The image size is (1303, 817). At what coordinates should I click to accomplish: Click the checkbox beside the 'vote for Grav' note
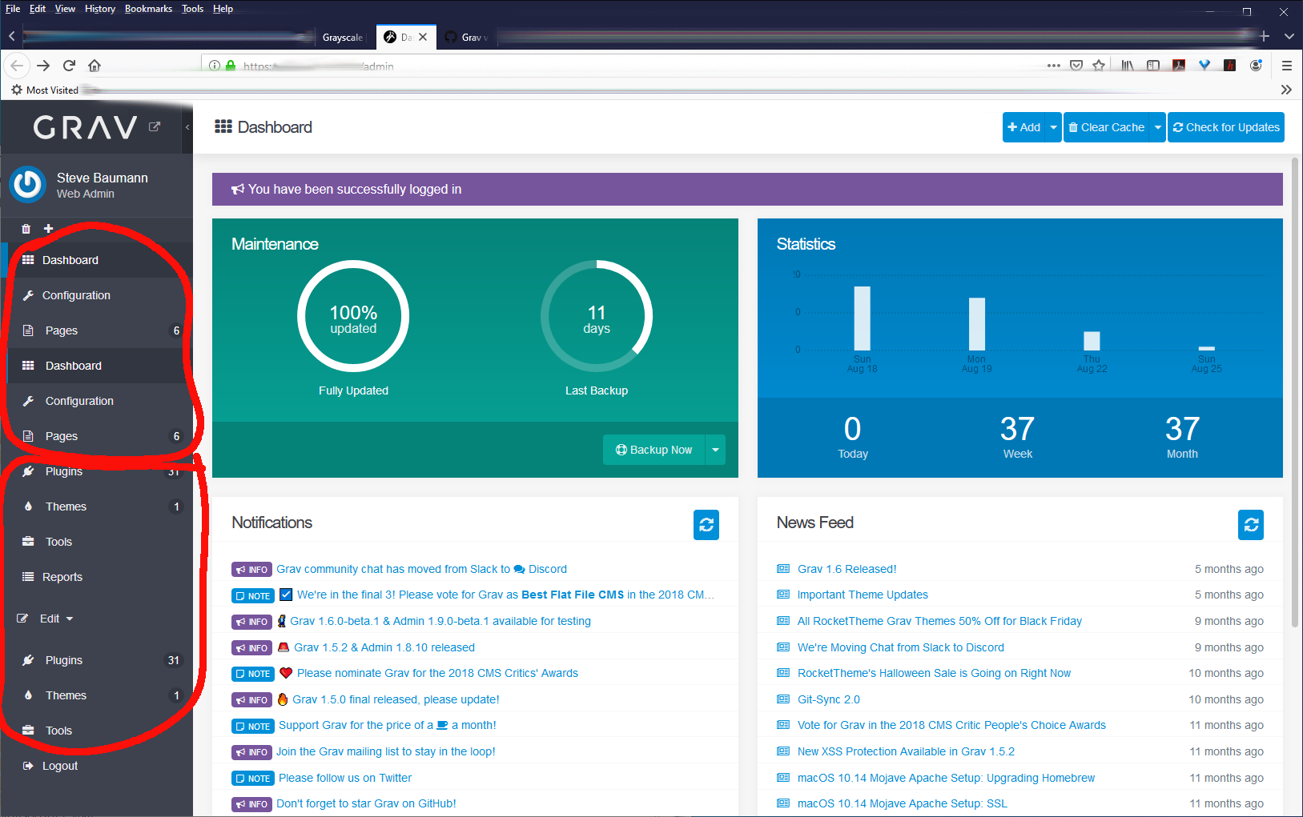286,595
